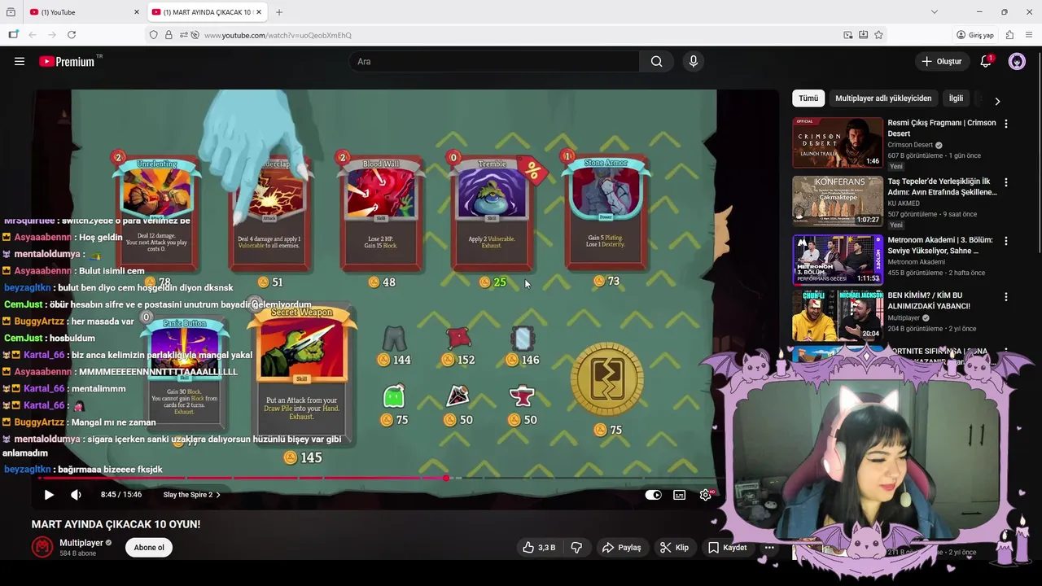Open browser extensions icon
Image resolution: width=1042 pixels, height=586 pixels.
pyautogui.click(x=1009, y=35)
